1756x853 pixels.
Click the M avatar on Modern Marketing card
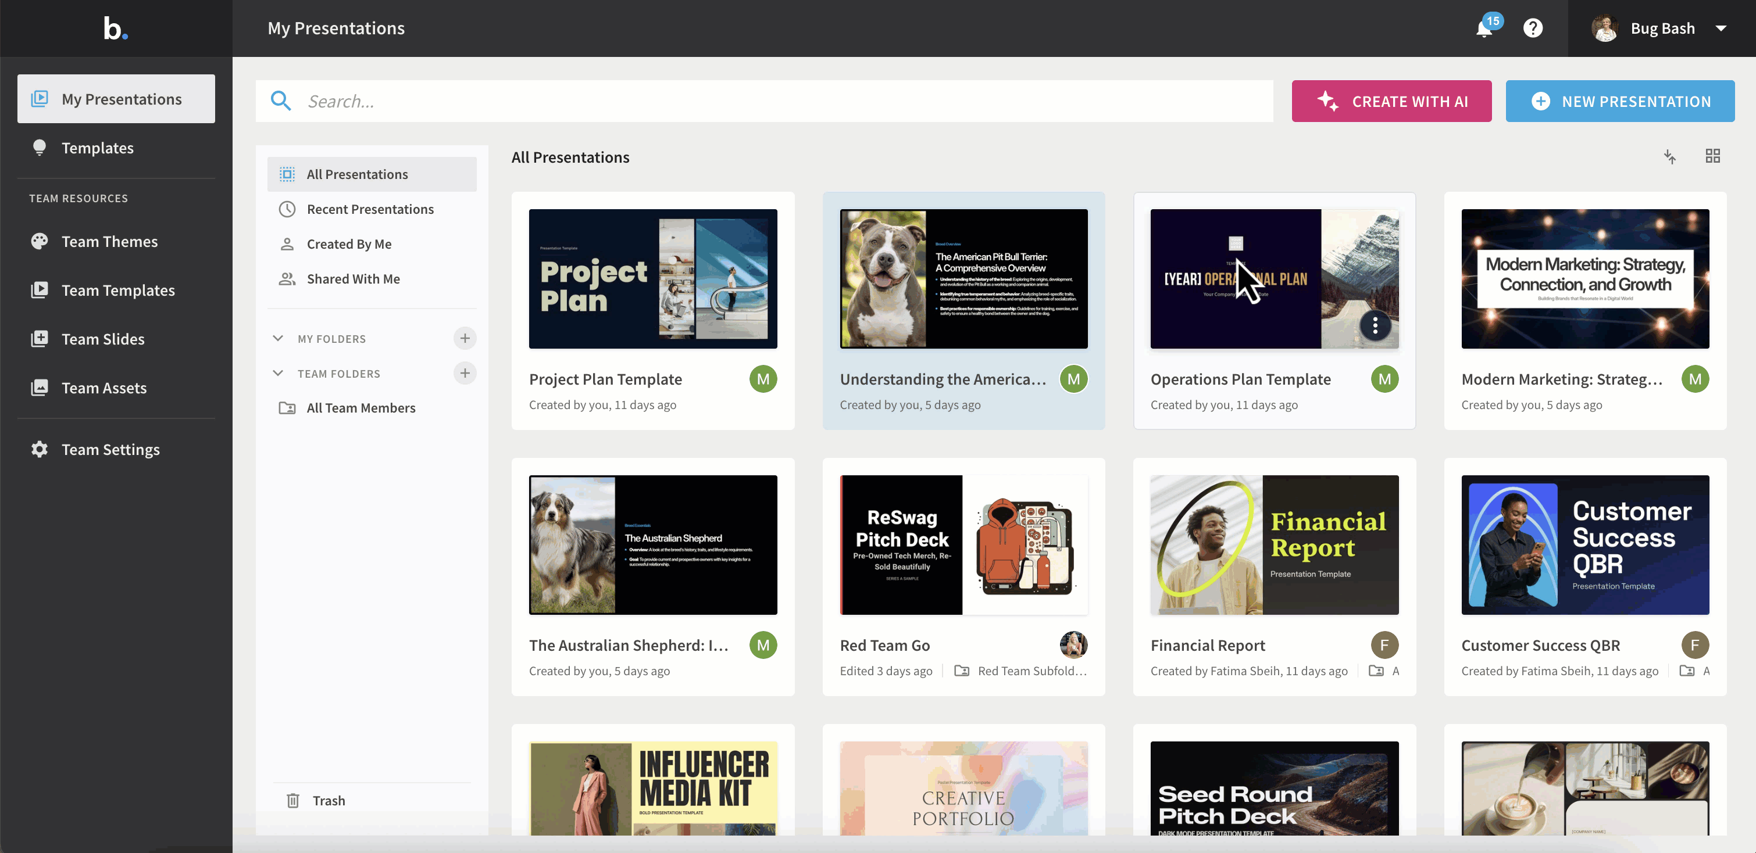(x=1696, y=379)
